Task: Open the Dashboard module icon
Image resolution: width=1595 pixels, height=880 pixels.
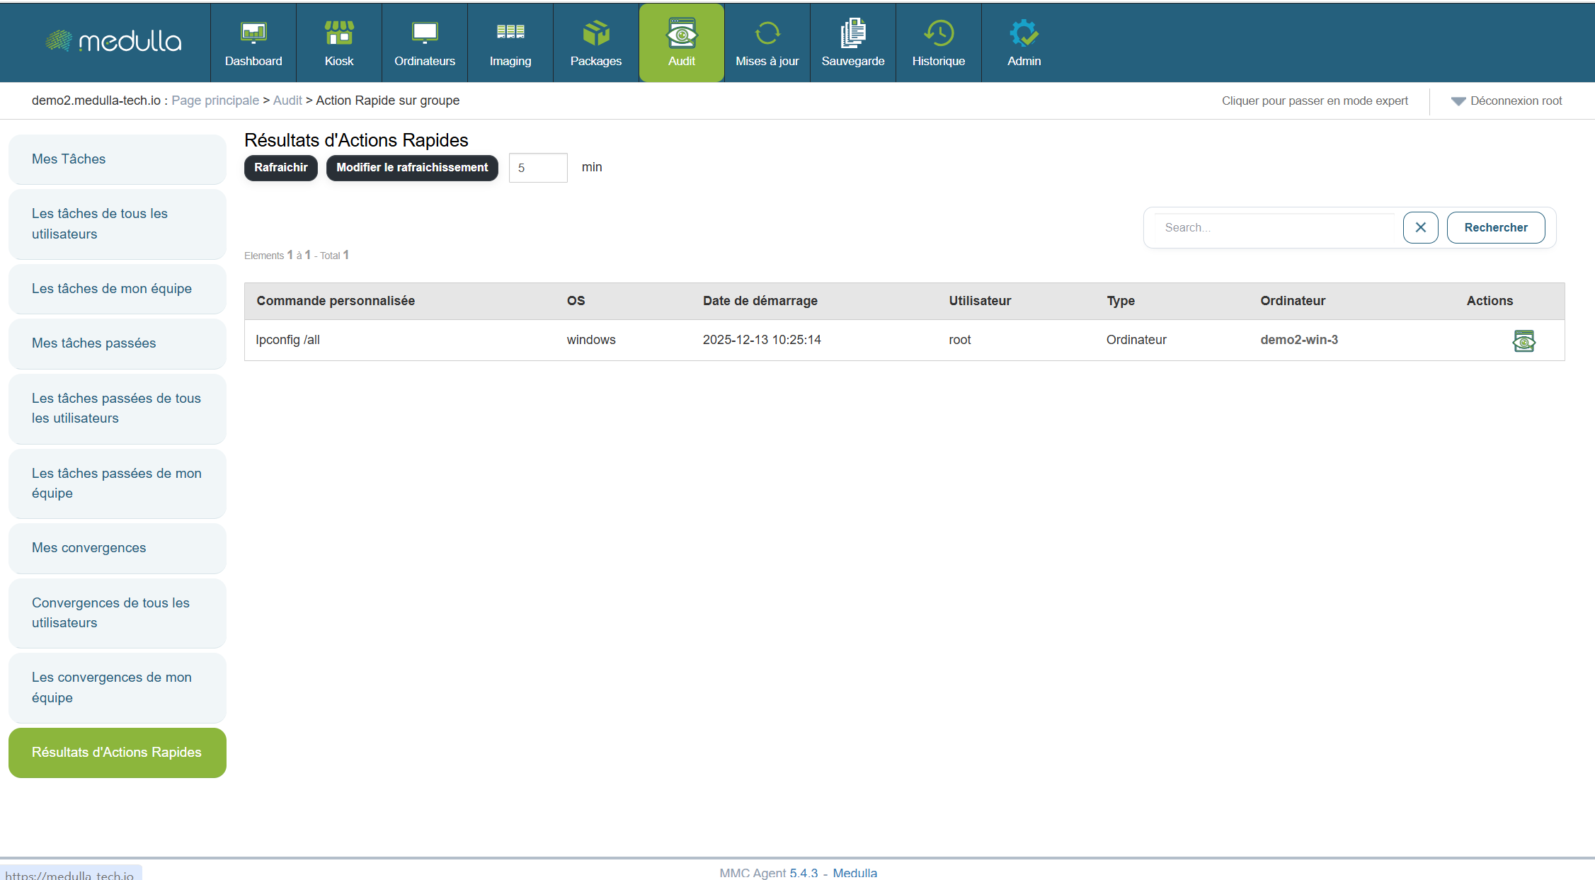Action: [253, 33]
